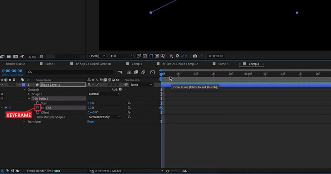Screen dimensions: 331x174
Task: Click the graph editor icon in the timeline
Action: [x=152, y=72]
